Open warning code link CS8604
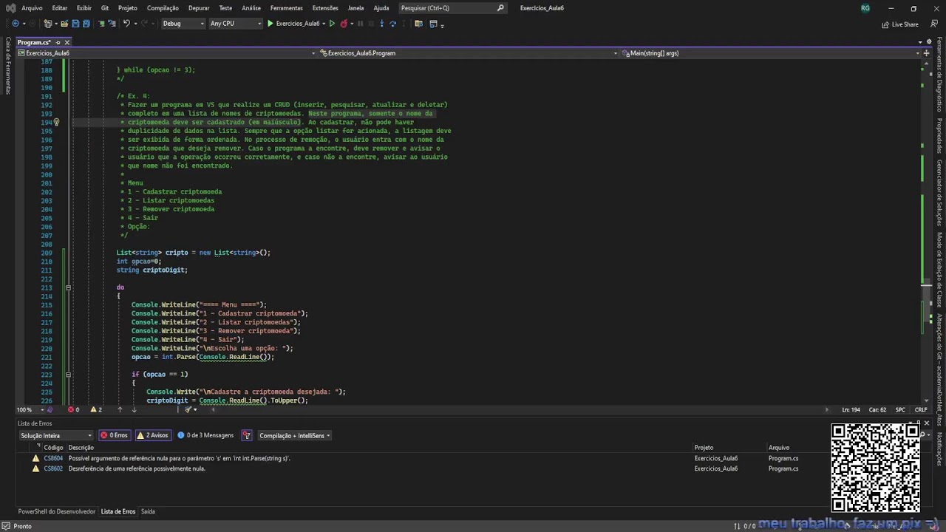 (53, 458)
